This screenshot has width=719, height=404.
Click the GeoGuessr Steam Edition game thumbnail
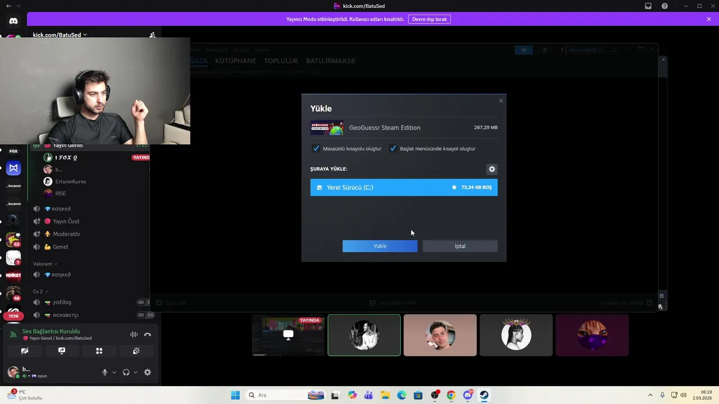(x=327, y=128)
